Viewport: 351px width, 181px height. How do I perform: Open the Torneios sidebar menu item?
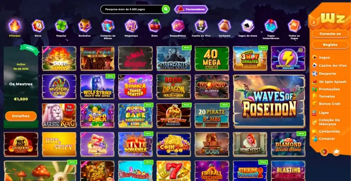tap(326, 96)
